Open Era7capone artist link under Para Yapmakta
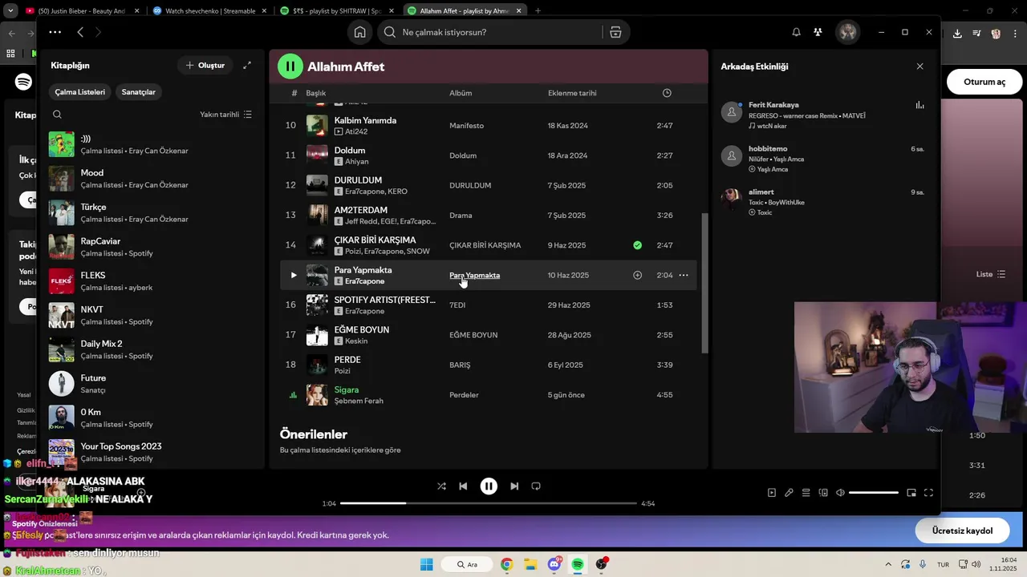This screenshot has width=1027, height=577. click(364, 281)
